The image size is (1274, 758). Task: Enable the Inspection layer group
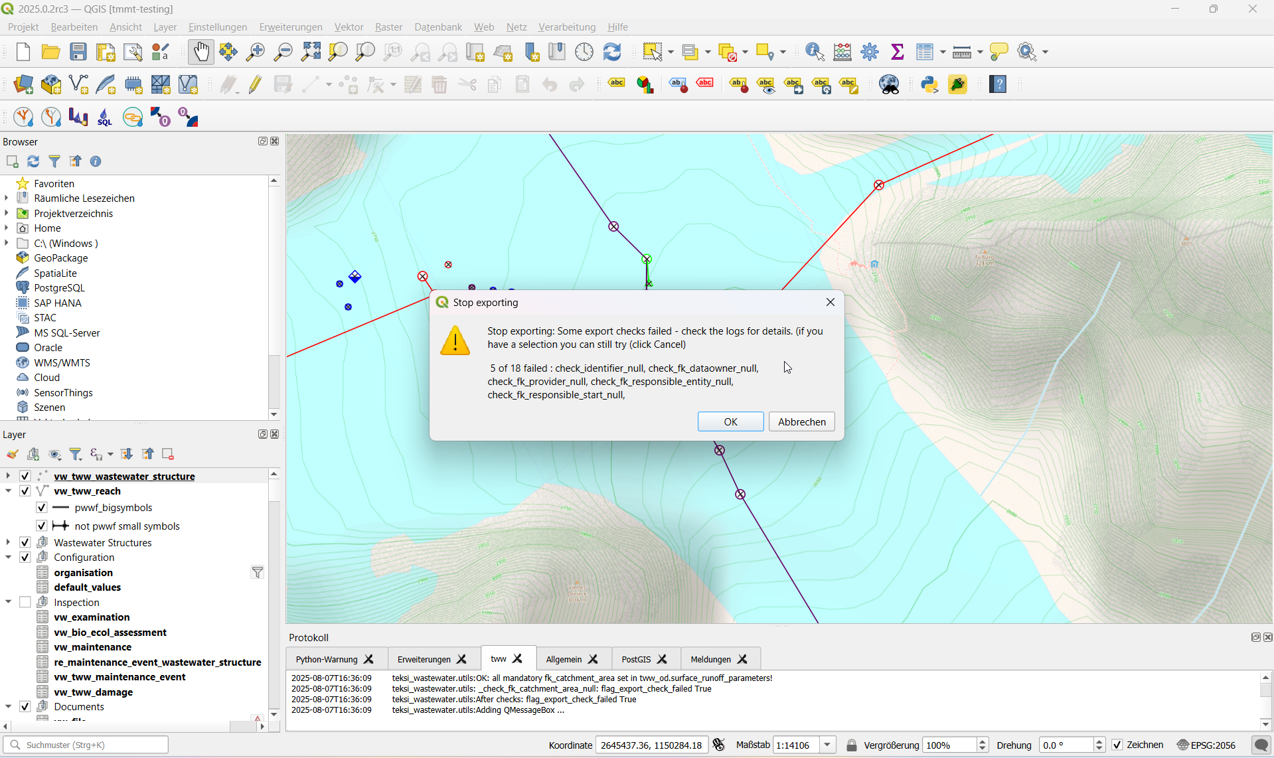pos(25,602)
